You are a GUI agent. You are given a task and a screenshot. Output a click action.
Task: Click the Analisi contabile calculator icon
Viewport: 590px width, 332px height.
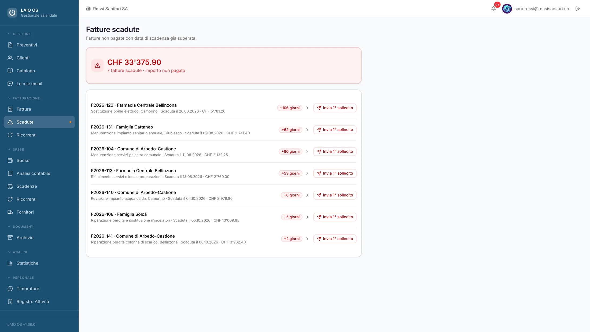pyautogui.click(x=10, y=173)
